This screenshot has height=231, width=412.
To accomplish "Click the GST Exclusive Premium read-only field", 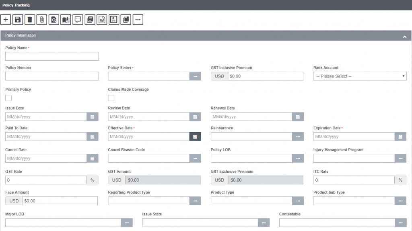I will [x=266, y=180].
